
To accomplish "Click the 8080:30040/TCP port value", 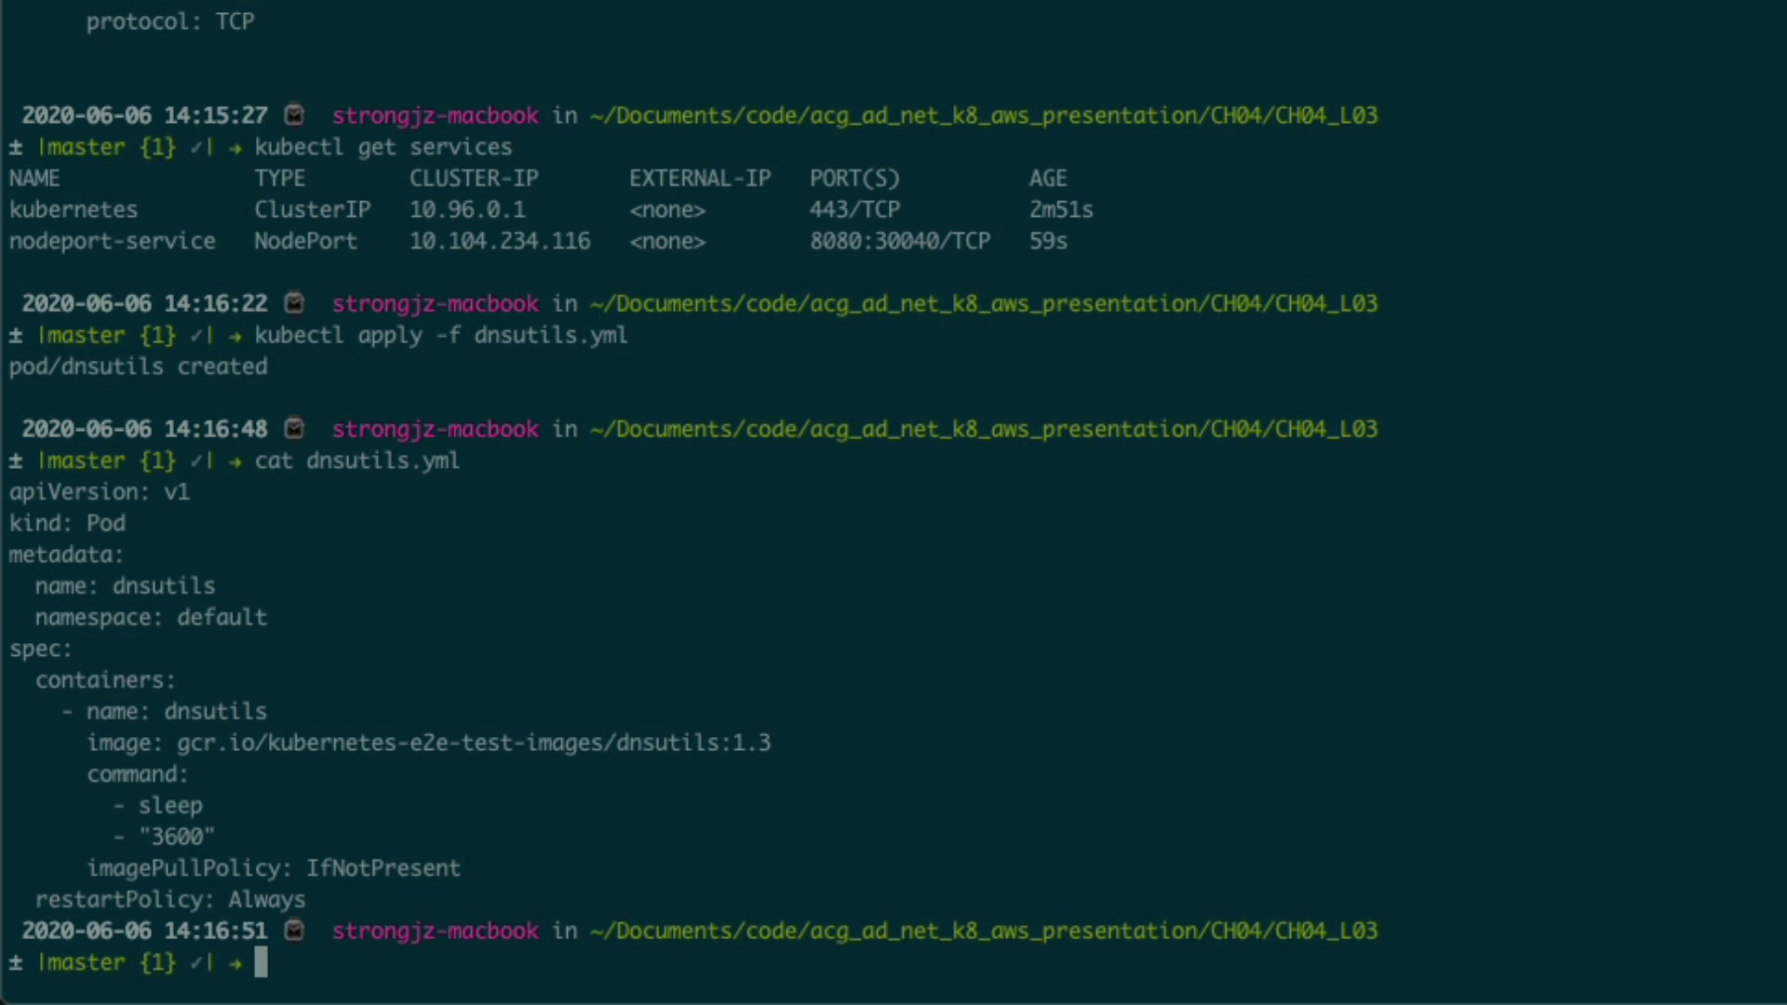I will (899, 241).
